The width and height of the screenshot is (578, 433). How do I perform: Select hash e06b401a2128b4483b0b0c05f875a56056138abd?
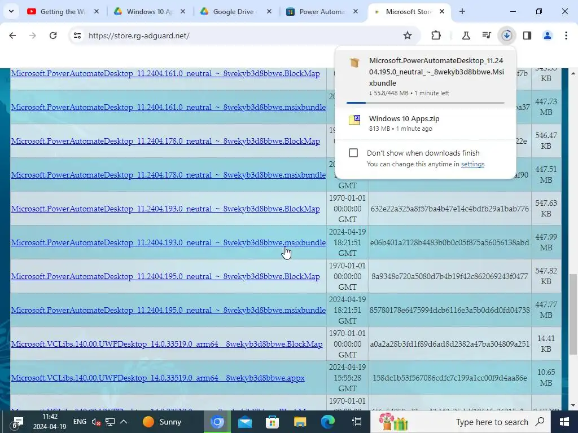tap(449, 242)
